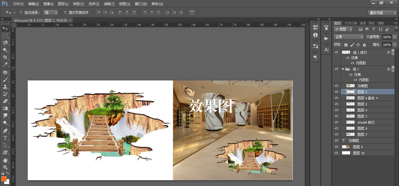Select the 图层 8 副本 4 layer

[364, 98]
